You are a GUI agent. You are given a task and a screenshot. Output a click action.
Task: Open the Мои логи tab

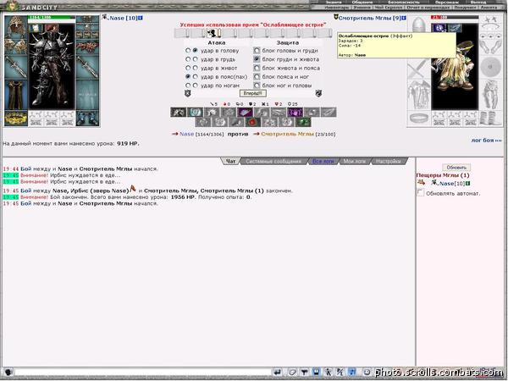coord(354,162)
